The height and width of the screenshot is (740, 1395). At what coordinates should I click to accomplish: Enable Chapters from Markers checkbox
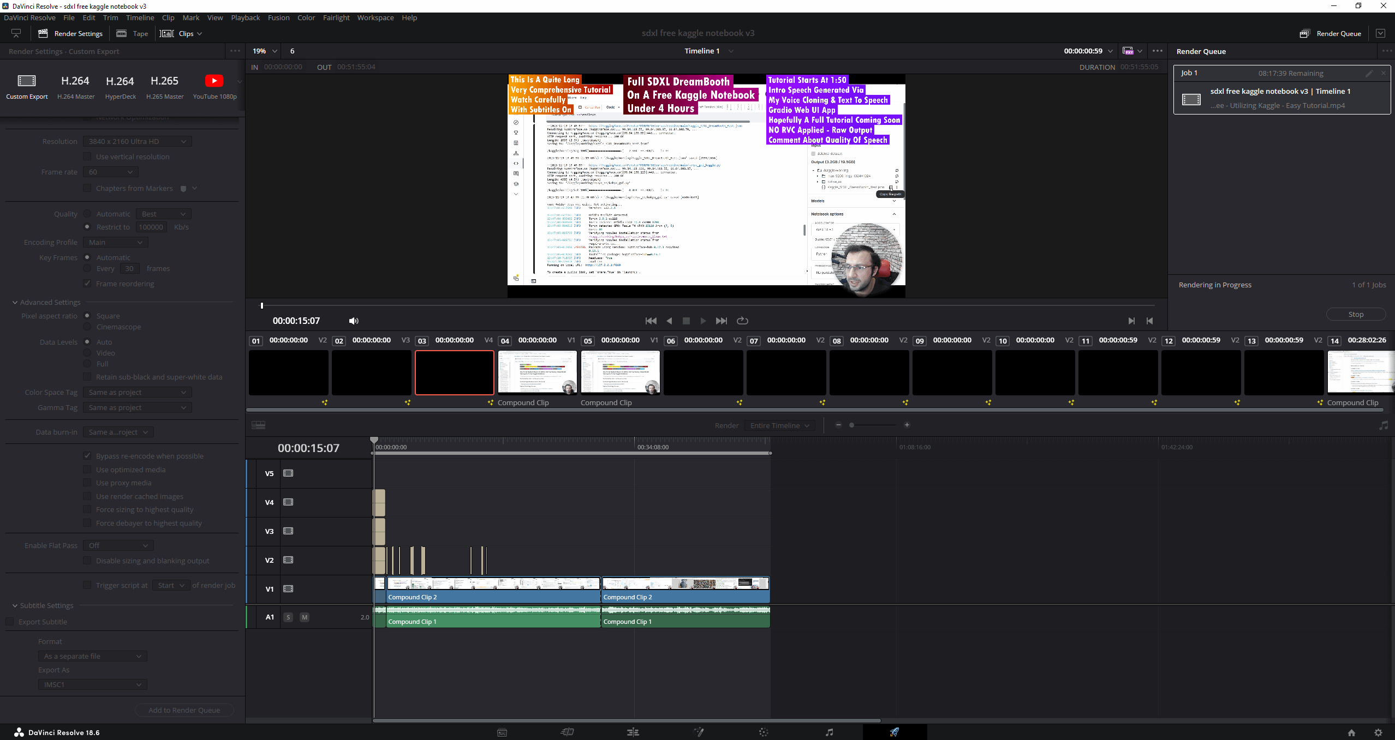[87, 188]
